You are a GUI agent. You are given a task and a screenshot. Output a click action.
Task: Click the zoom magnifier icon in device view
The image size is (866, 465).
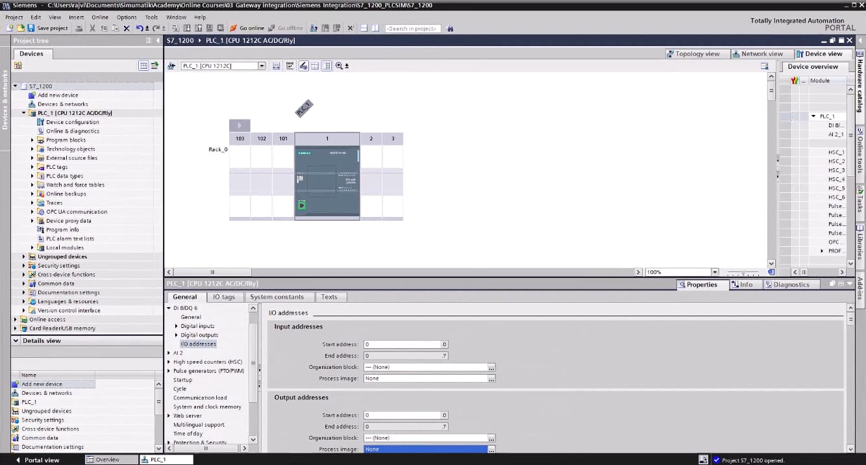tap(339, 66)
